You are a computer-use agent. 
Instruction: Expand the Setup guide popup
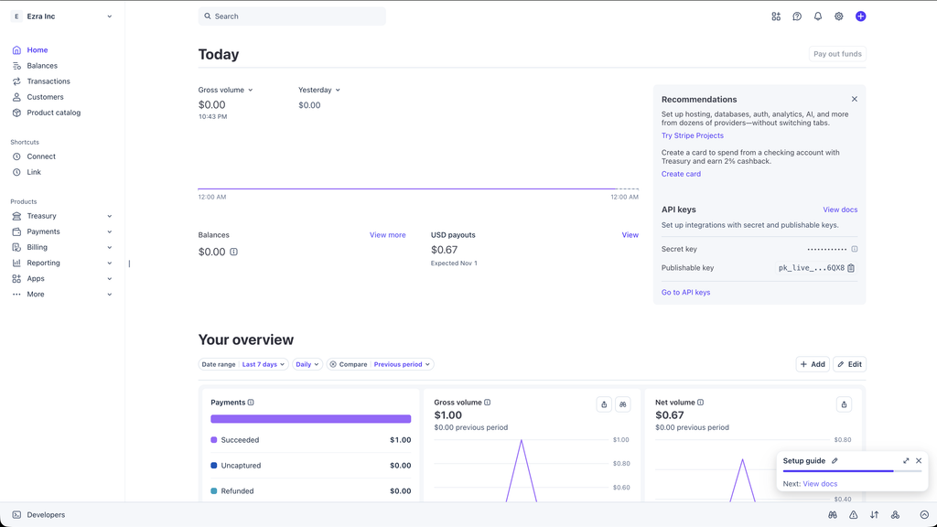click(x=906, y=461)
